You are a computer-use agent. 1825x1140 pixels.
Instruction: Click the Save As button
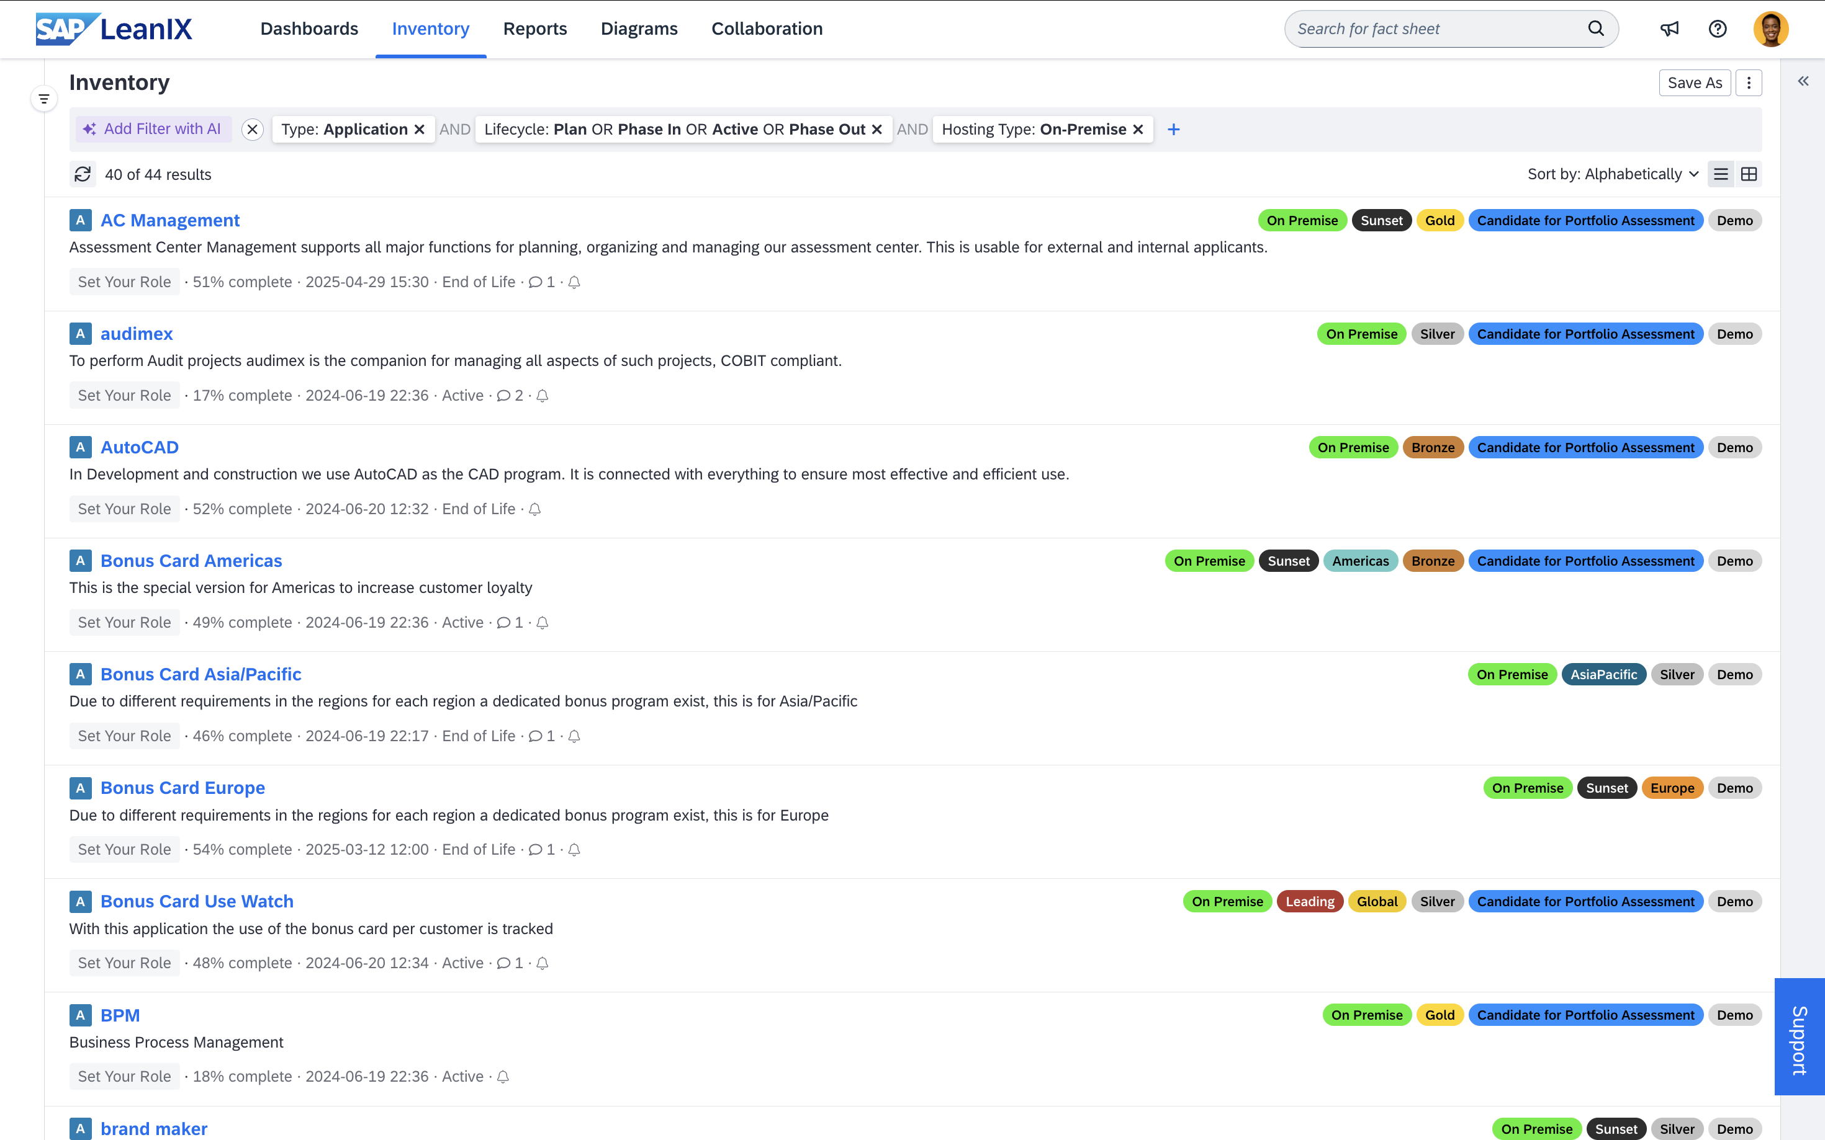pyautogui.click(x=1694, y=83)
